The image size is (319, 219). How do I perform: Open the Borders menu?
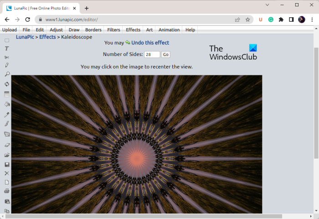[x=93, y=30]
